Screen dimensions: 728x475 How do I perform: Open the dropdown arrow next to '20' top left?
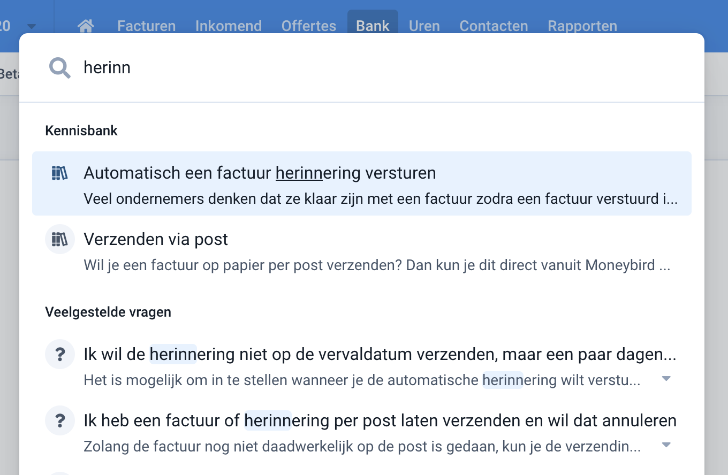[32, 25]
